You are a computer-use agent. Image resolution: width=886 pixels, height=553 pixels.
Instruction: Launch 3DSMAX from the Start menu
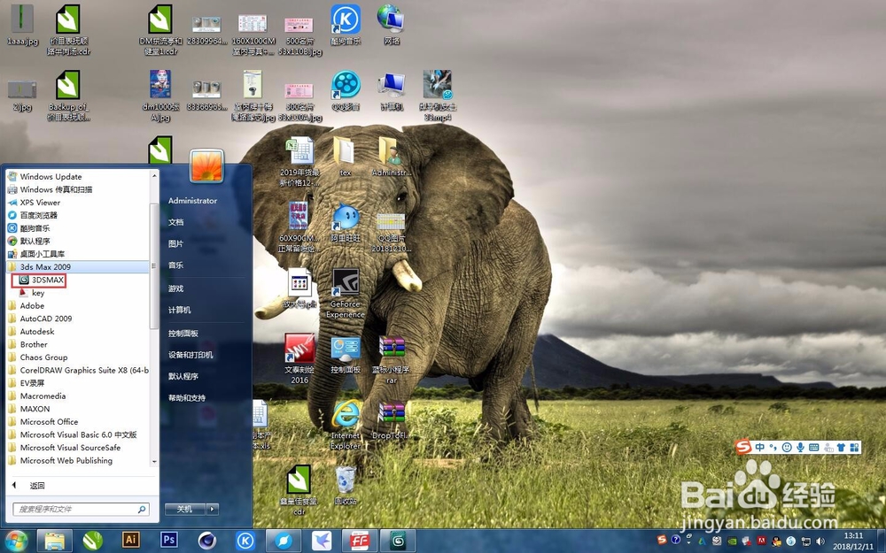pyautogui.click(x=41, y=280)
